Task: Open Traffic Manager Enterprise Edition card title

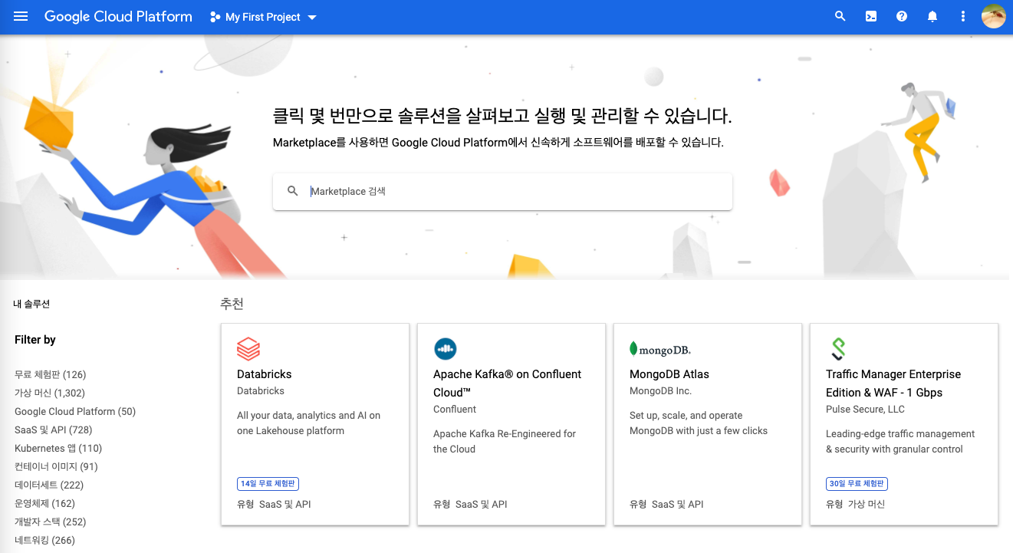Action: [x=893, y=383]
